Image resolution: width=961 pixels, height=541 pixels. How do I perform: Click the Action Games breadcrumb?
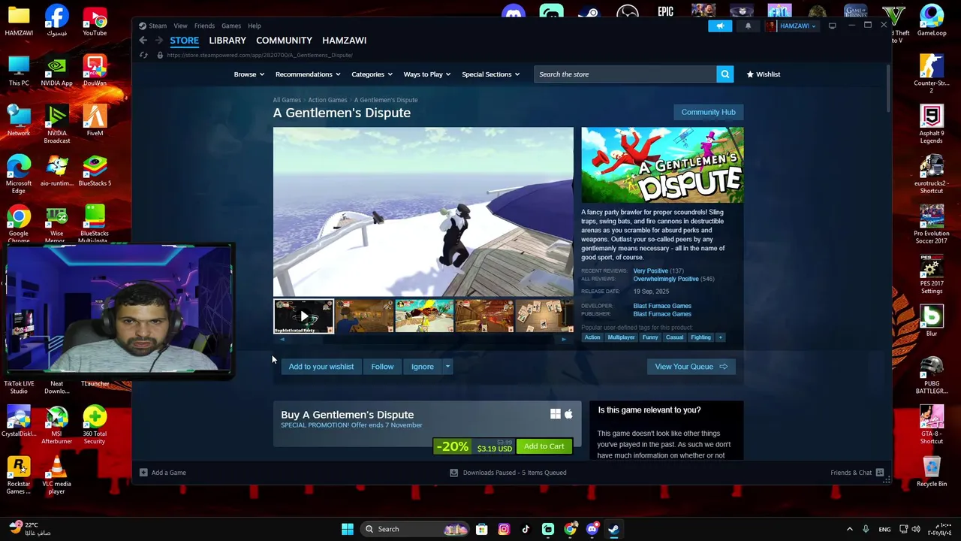[x=327, y=100]
